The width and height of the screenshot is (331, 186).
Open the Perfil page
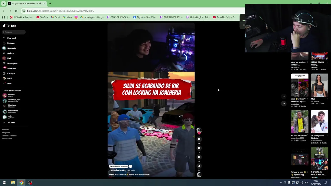click(x=7, y=78)
